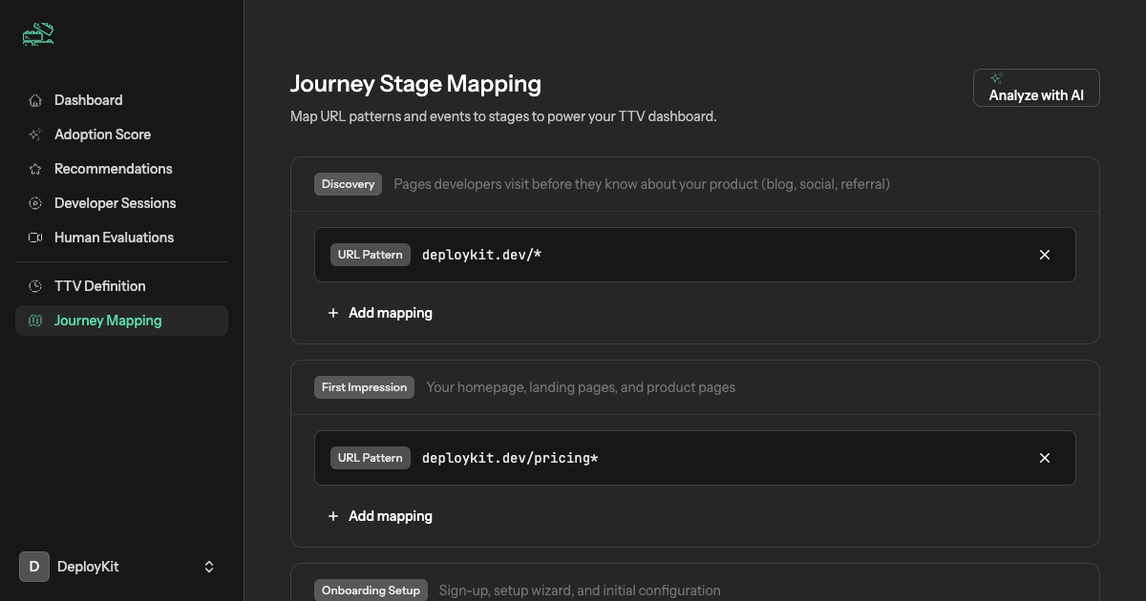This screenshot has height=601, width=1146.
Task: Click the Recommendations star icon
Action: (x=34, y=168)
